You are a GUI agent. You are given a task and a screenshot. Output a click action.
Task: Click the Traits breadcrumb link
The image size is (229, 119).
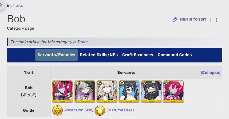[x=18, y=5]
